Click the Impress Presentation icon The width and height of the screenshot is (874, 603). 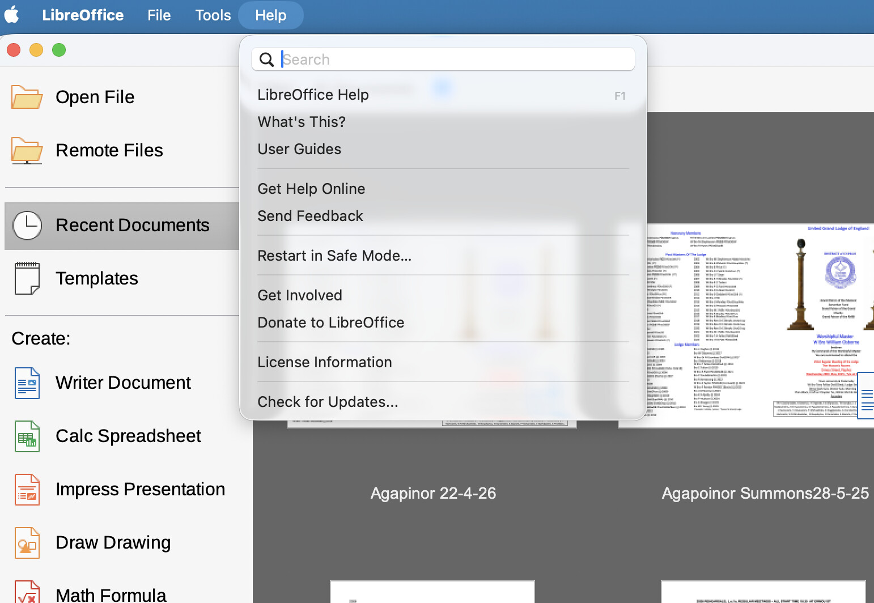pos(27,489)
